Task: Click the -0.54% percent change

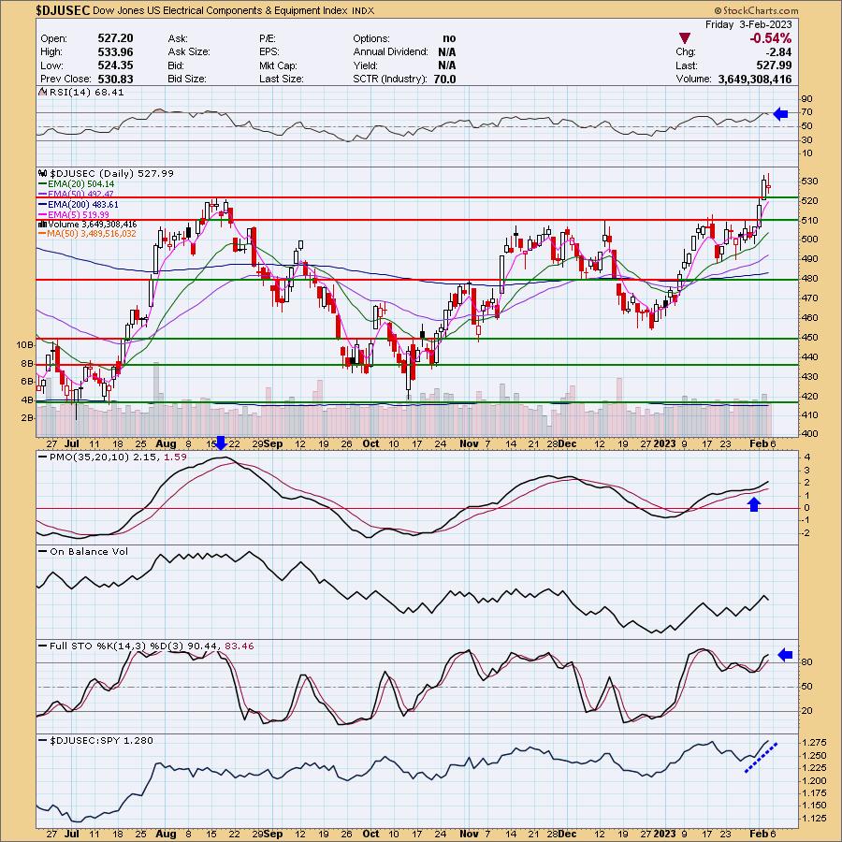Action: pos(770,38)
